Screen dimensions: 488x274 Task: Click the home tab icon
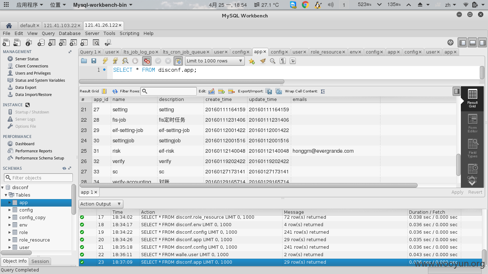[9, 25]
